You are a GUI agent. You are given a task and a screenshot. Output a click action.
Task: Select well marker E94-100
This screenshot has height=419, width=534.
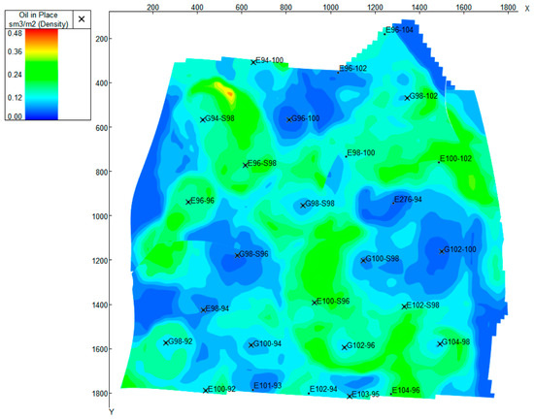253,62
